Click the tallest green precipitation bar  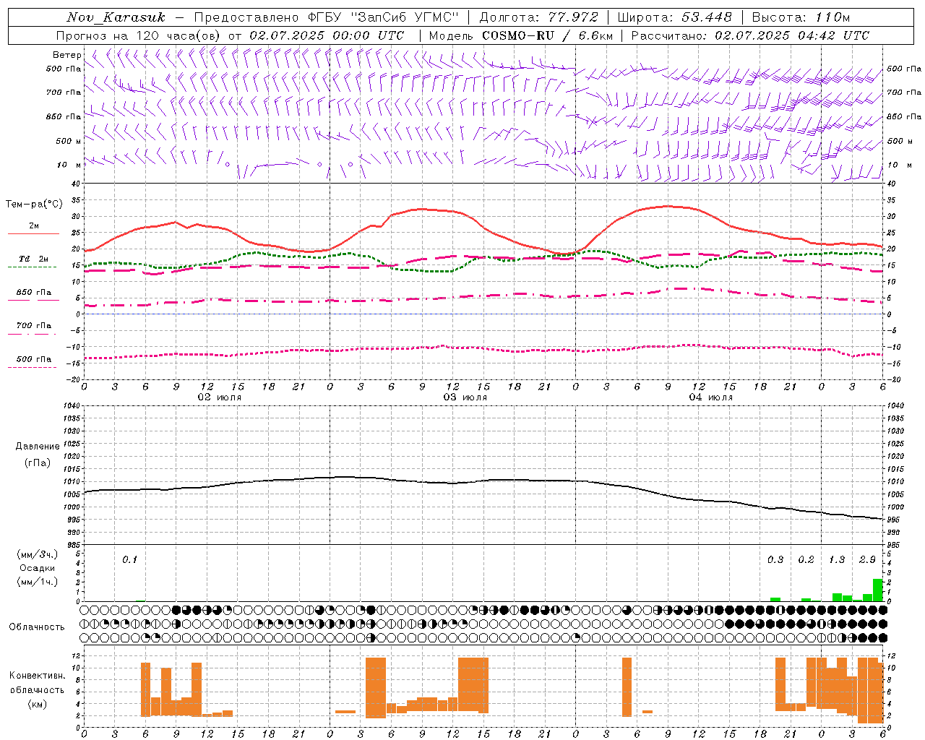(878, 590)
